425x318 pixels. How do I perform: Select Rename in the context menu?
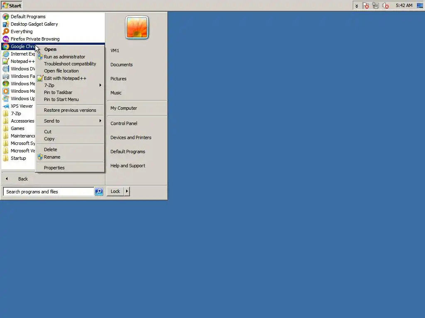(x=70, y=157)
